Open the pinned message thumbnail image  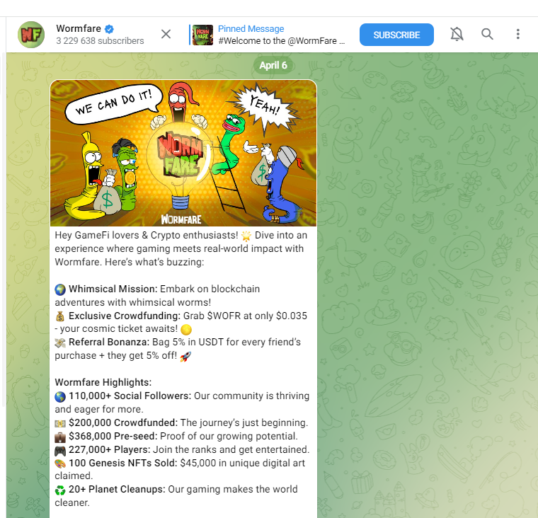point(202,35)
